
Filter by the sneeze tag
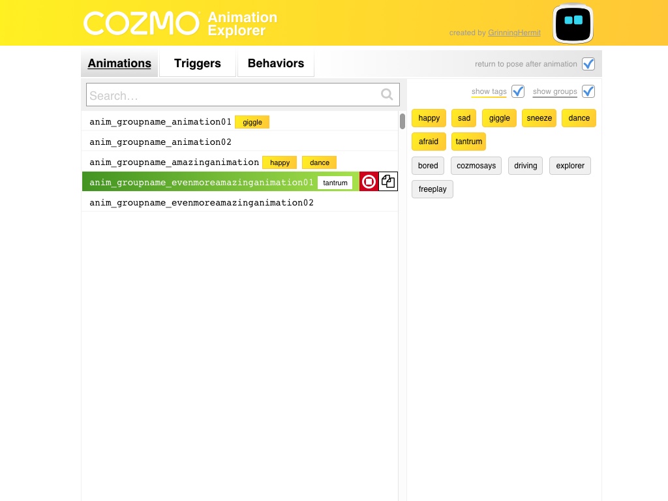539,118
